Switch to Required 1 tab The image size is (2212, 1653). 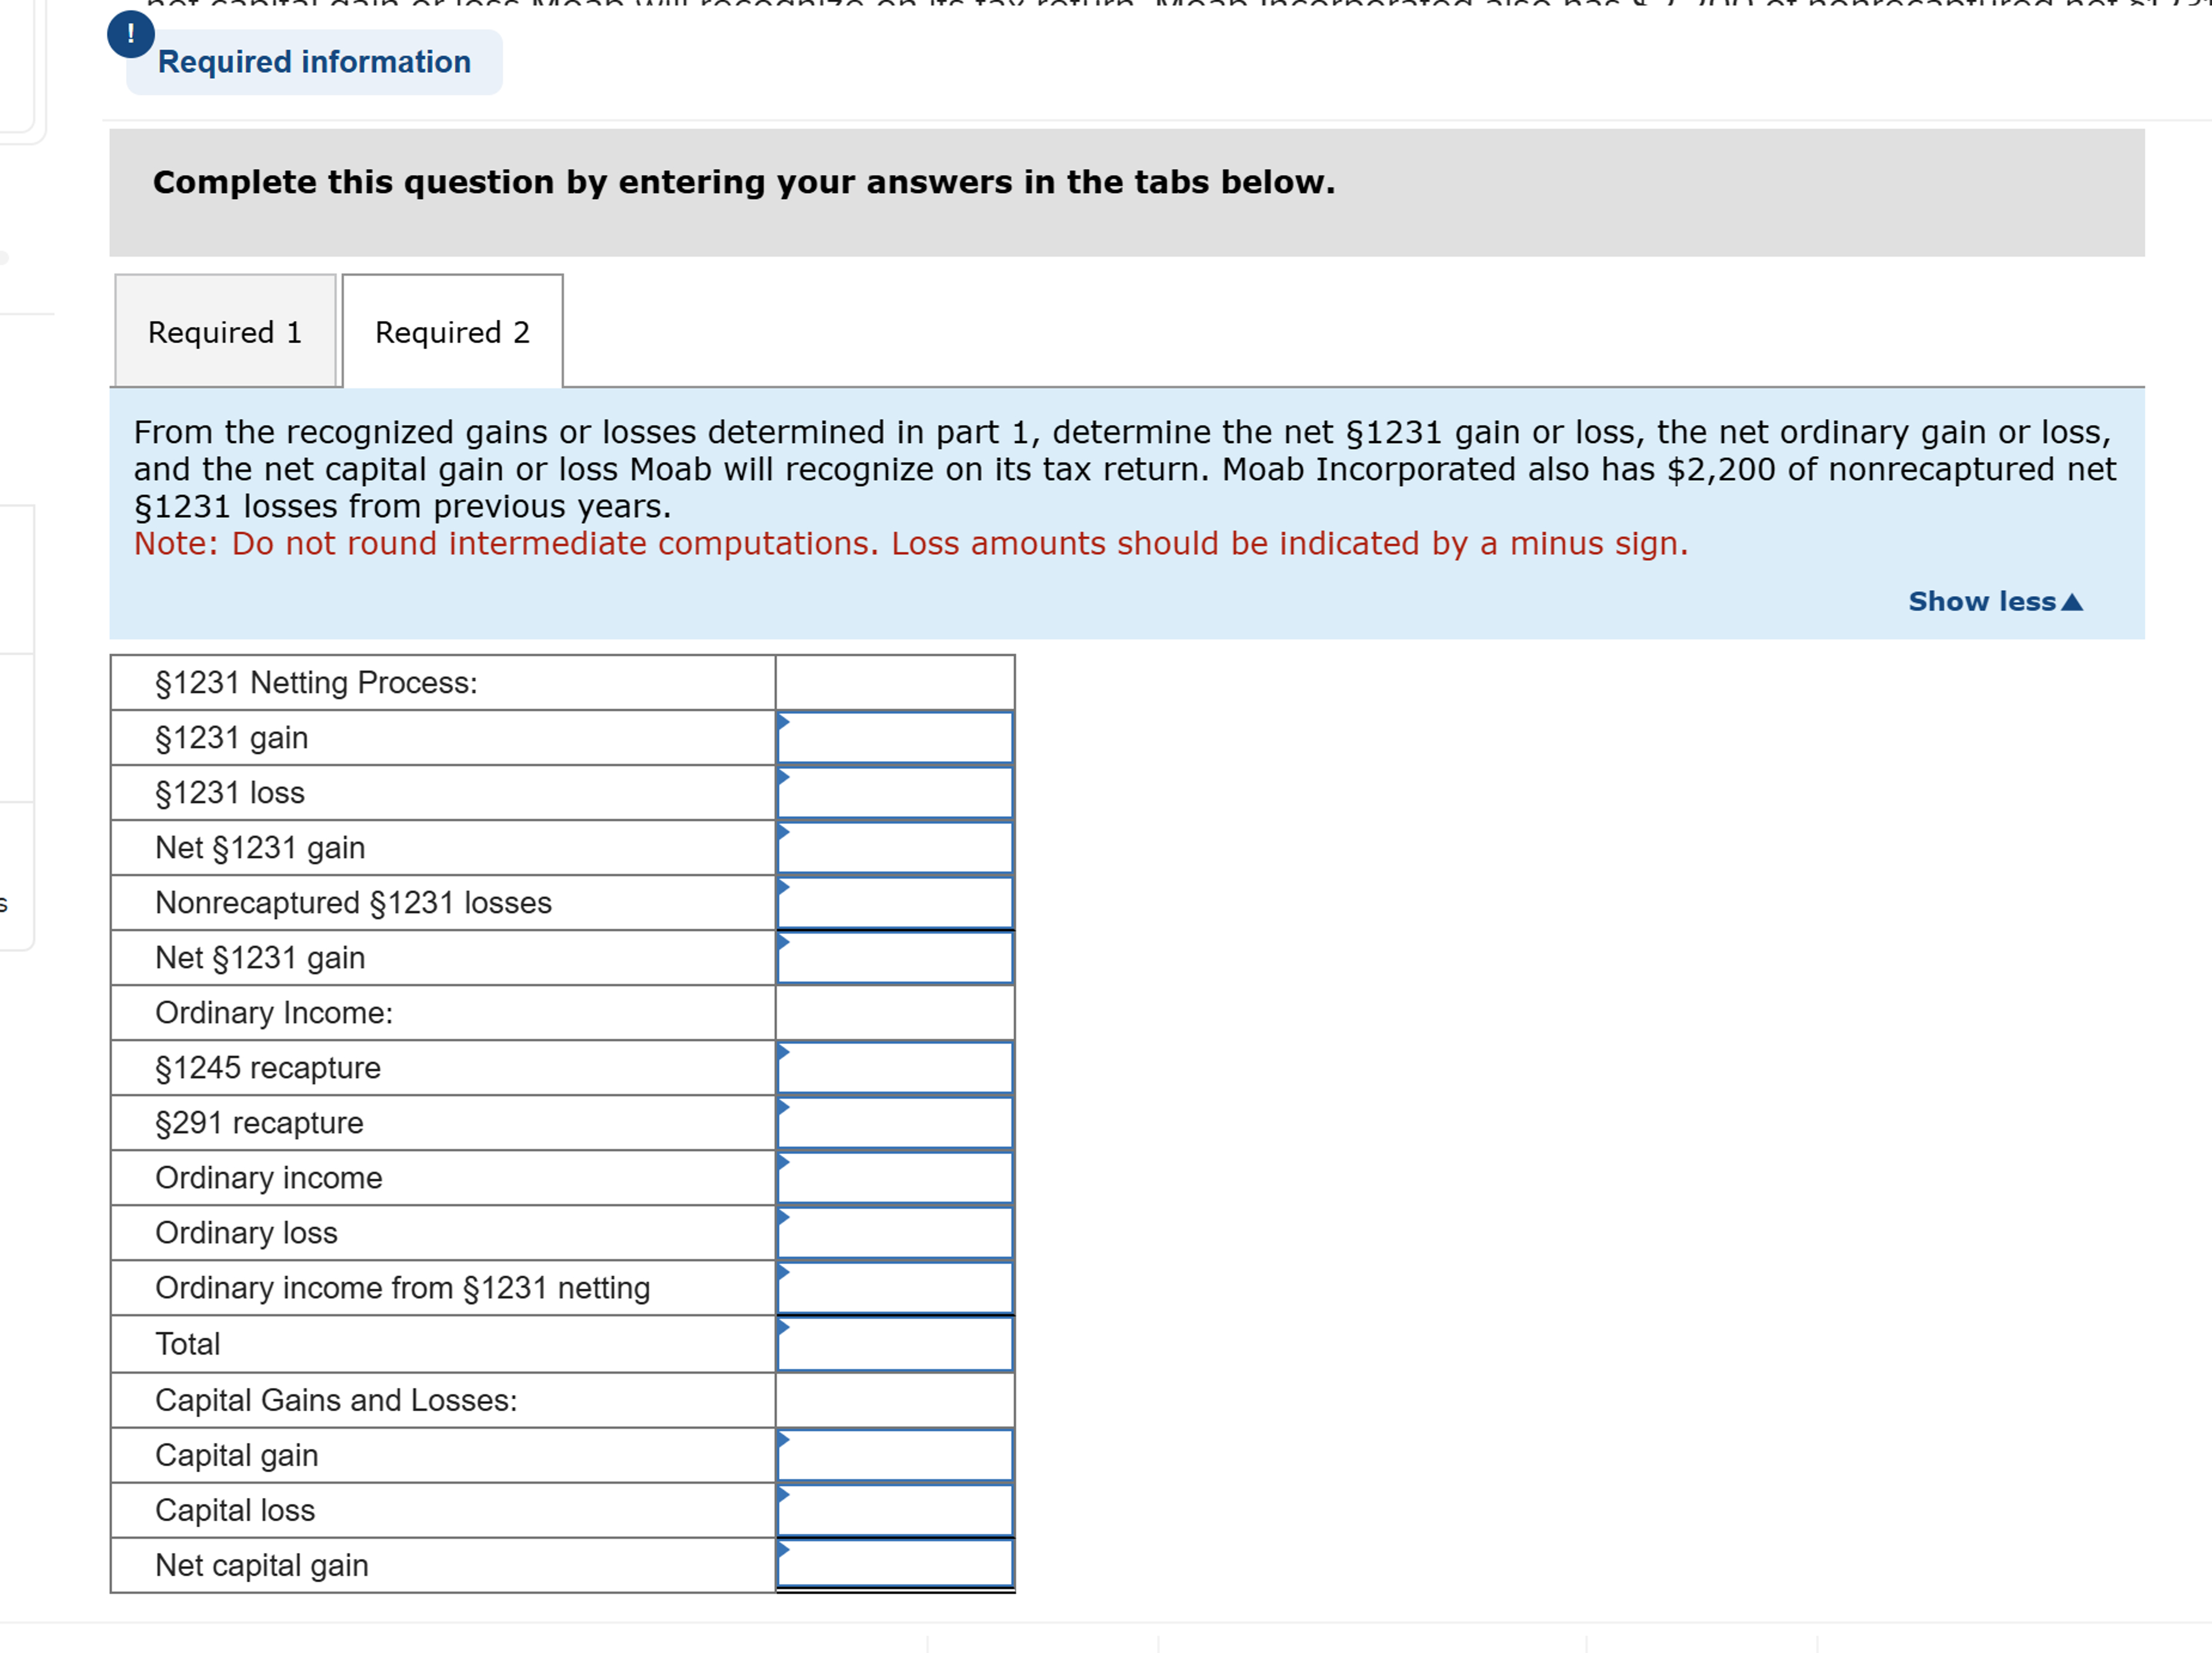[x=225, y=332]
